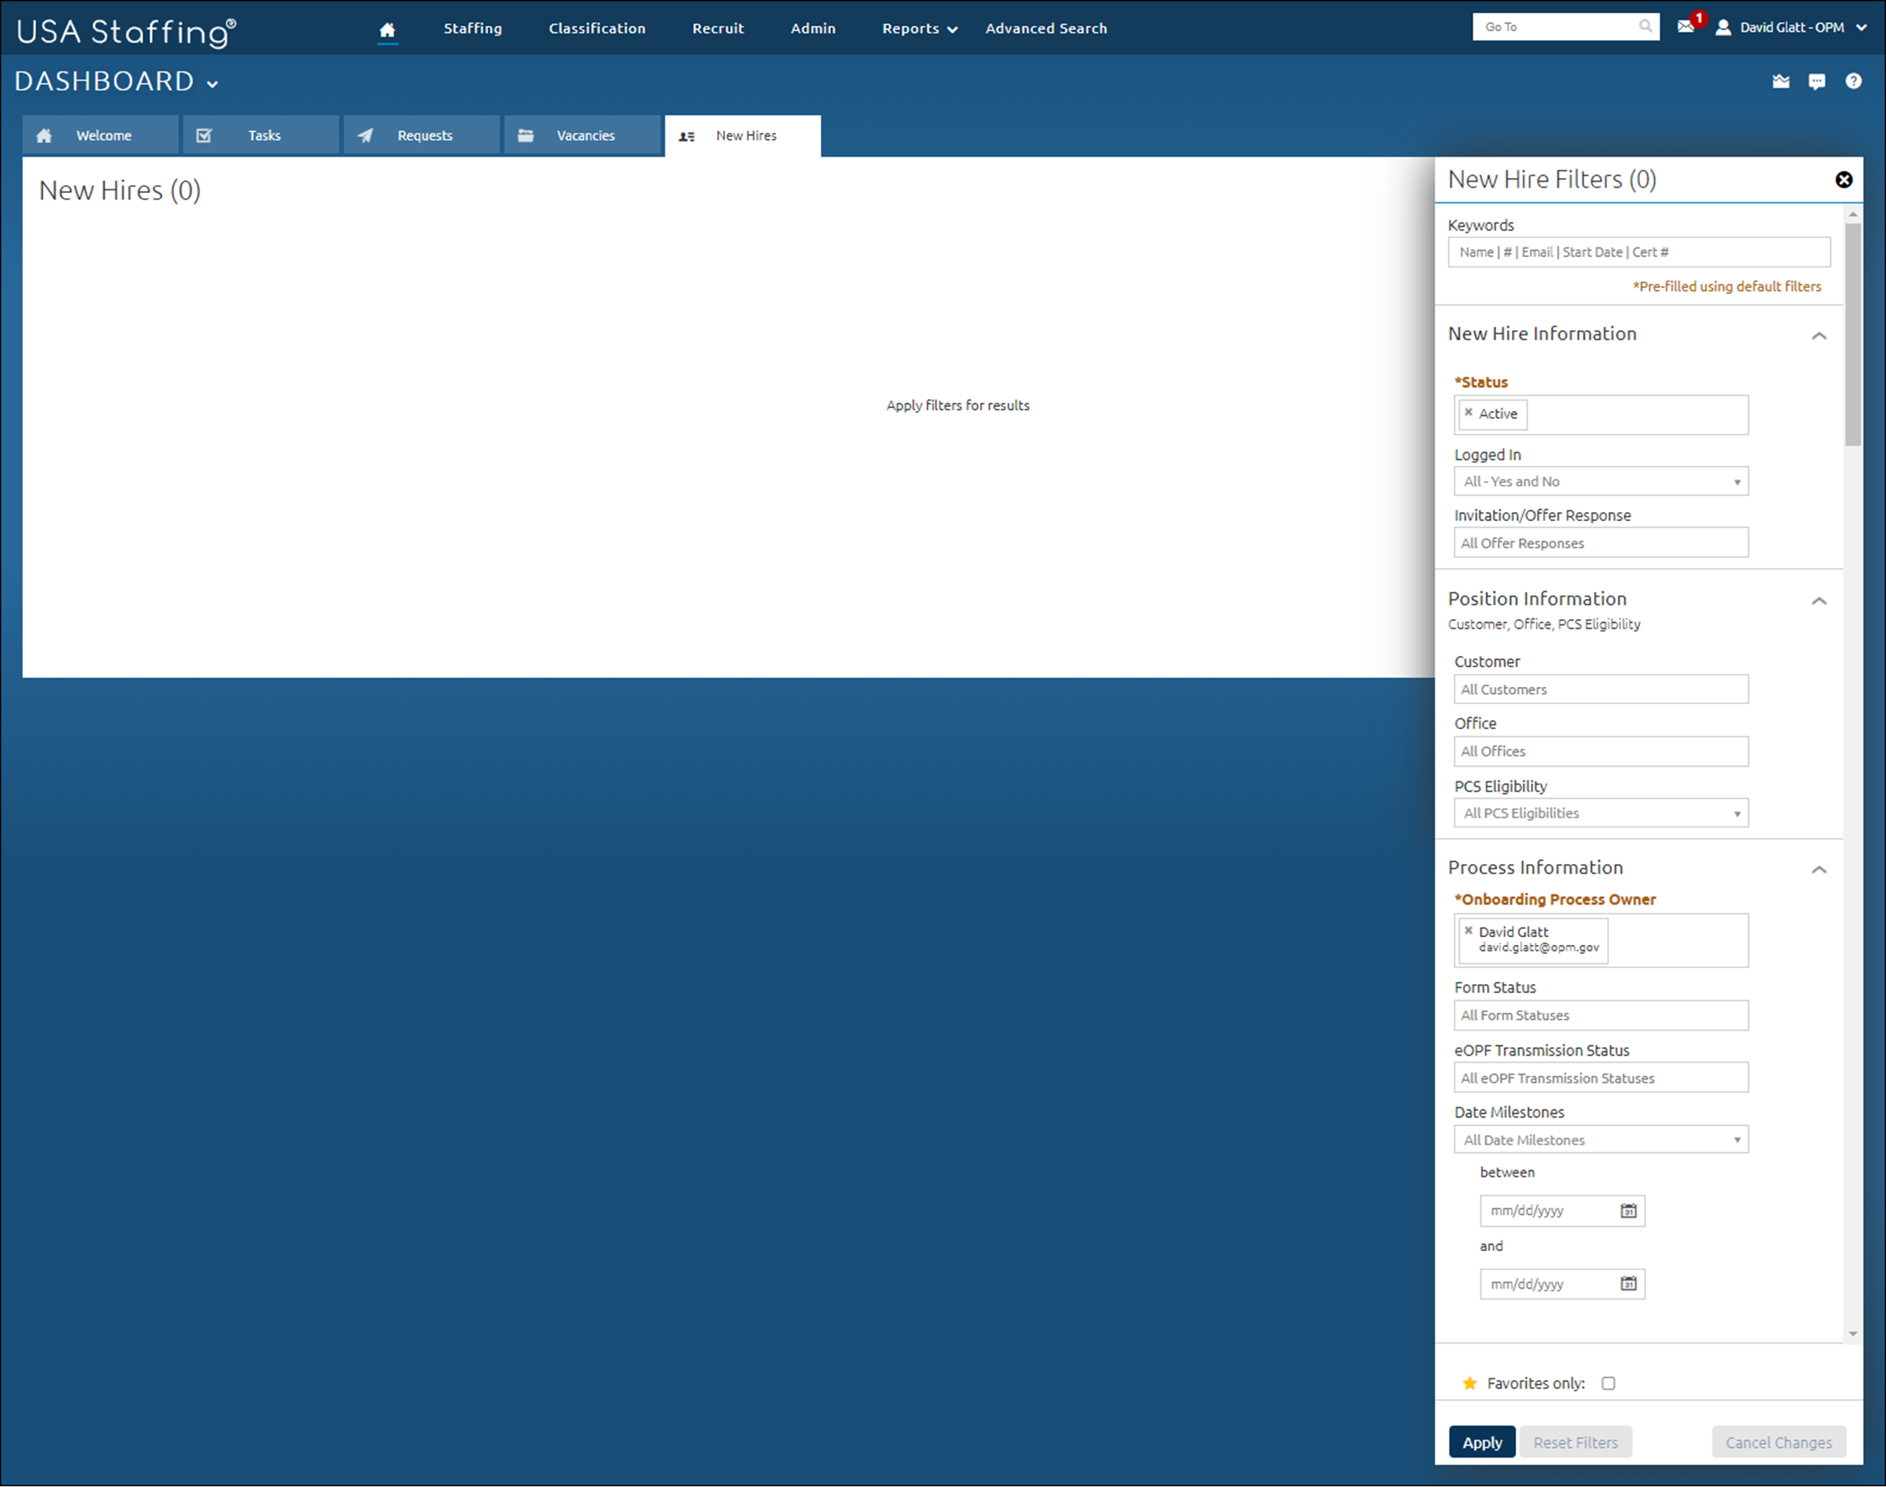Click the Help question mark icon
This screenshot has width=1886, height=1487.
[1853, 81]
